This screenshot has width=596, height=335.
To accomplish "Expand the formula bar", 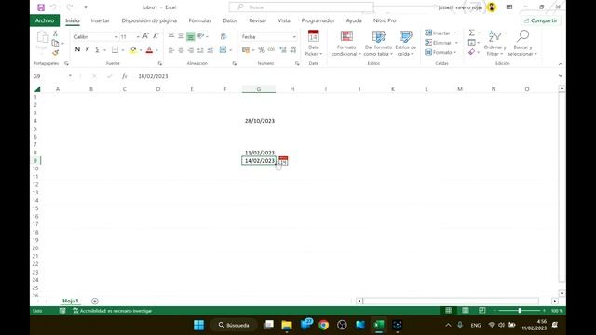I will (561, 76).
